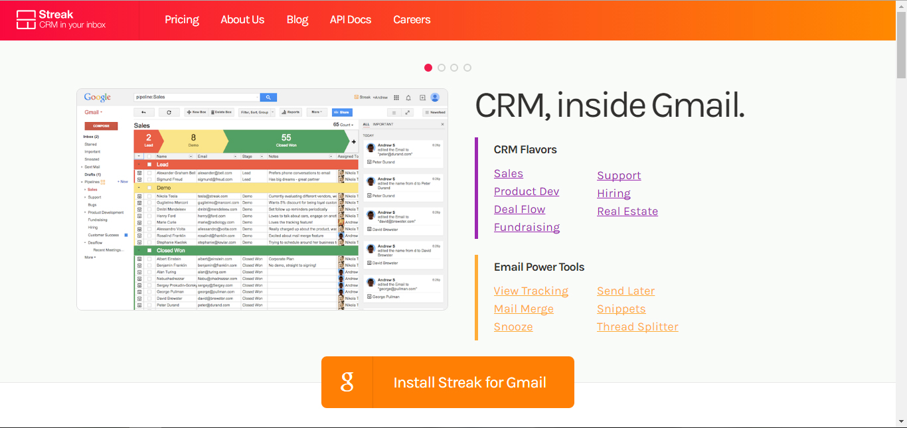
Task: Click the Reports toolbar button
Action: coord(291,112)
